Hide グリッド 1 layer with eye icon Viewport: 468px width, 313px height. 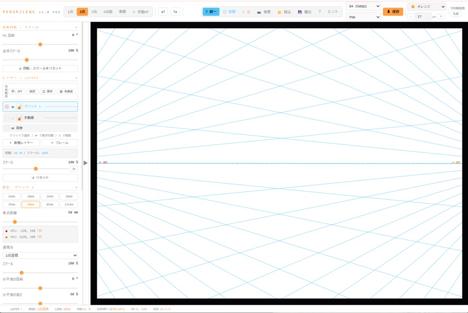point(13,107)
